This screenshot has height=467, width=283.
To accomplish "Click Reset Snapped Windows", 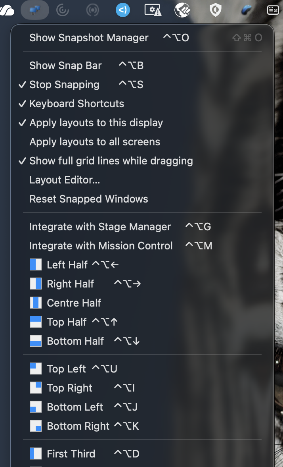I will 88,199.
